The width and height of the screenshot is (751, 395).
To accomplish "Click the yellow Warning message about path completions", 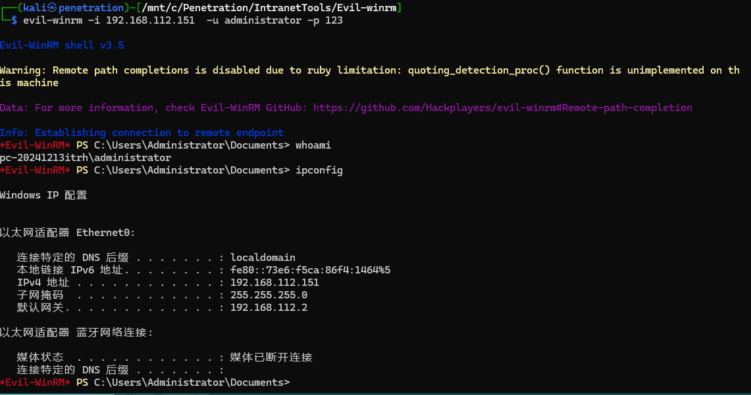I will [x=369, y=70].
